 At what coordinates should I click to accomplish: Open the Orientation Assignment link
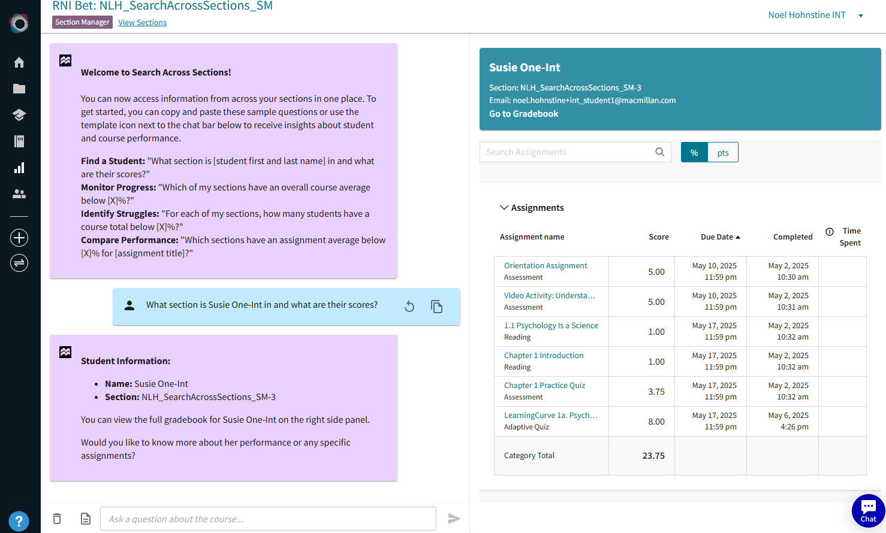545,265
